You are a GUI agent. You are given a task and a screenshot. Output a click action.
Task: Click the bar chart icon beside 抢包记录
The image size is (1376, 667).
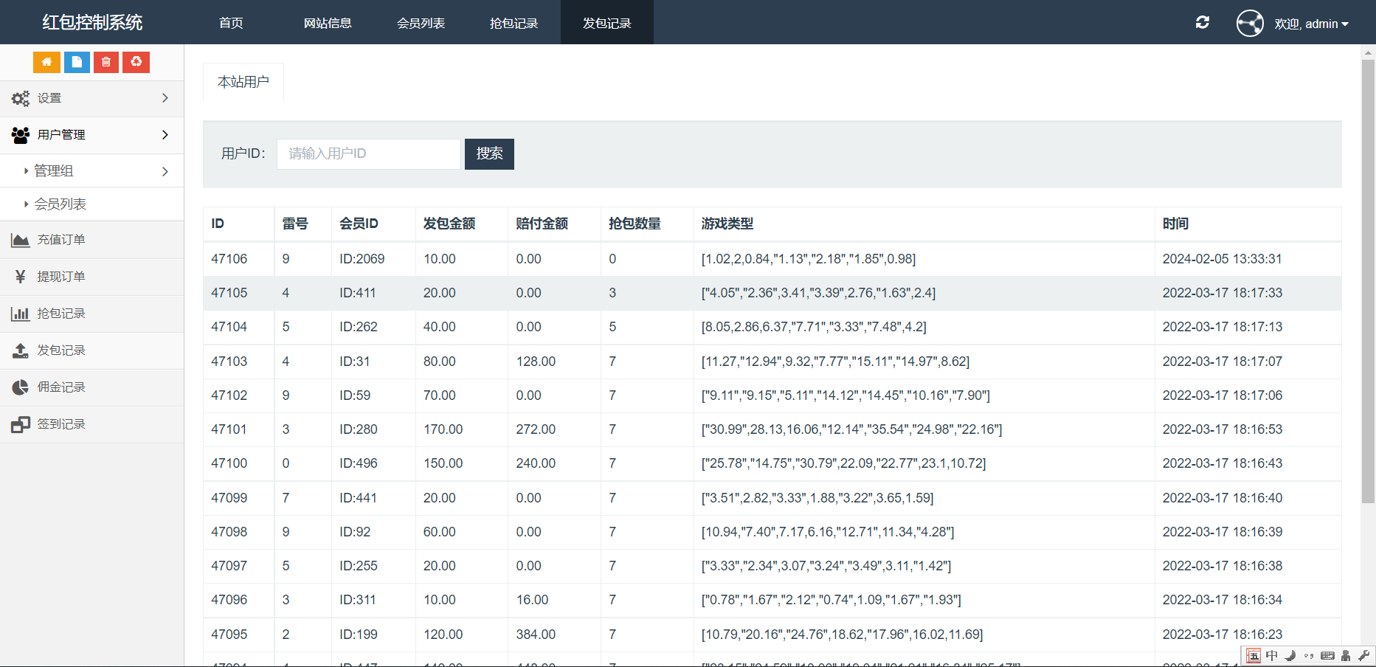21,314
